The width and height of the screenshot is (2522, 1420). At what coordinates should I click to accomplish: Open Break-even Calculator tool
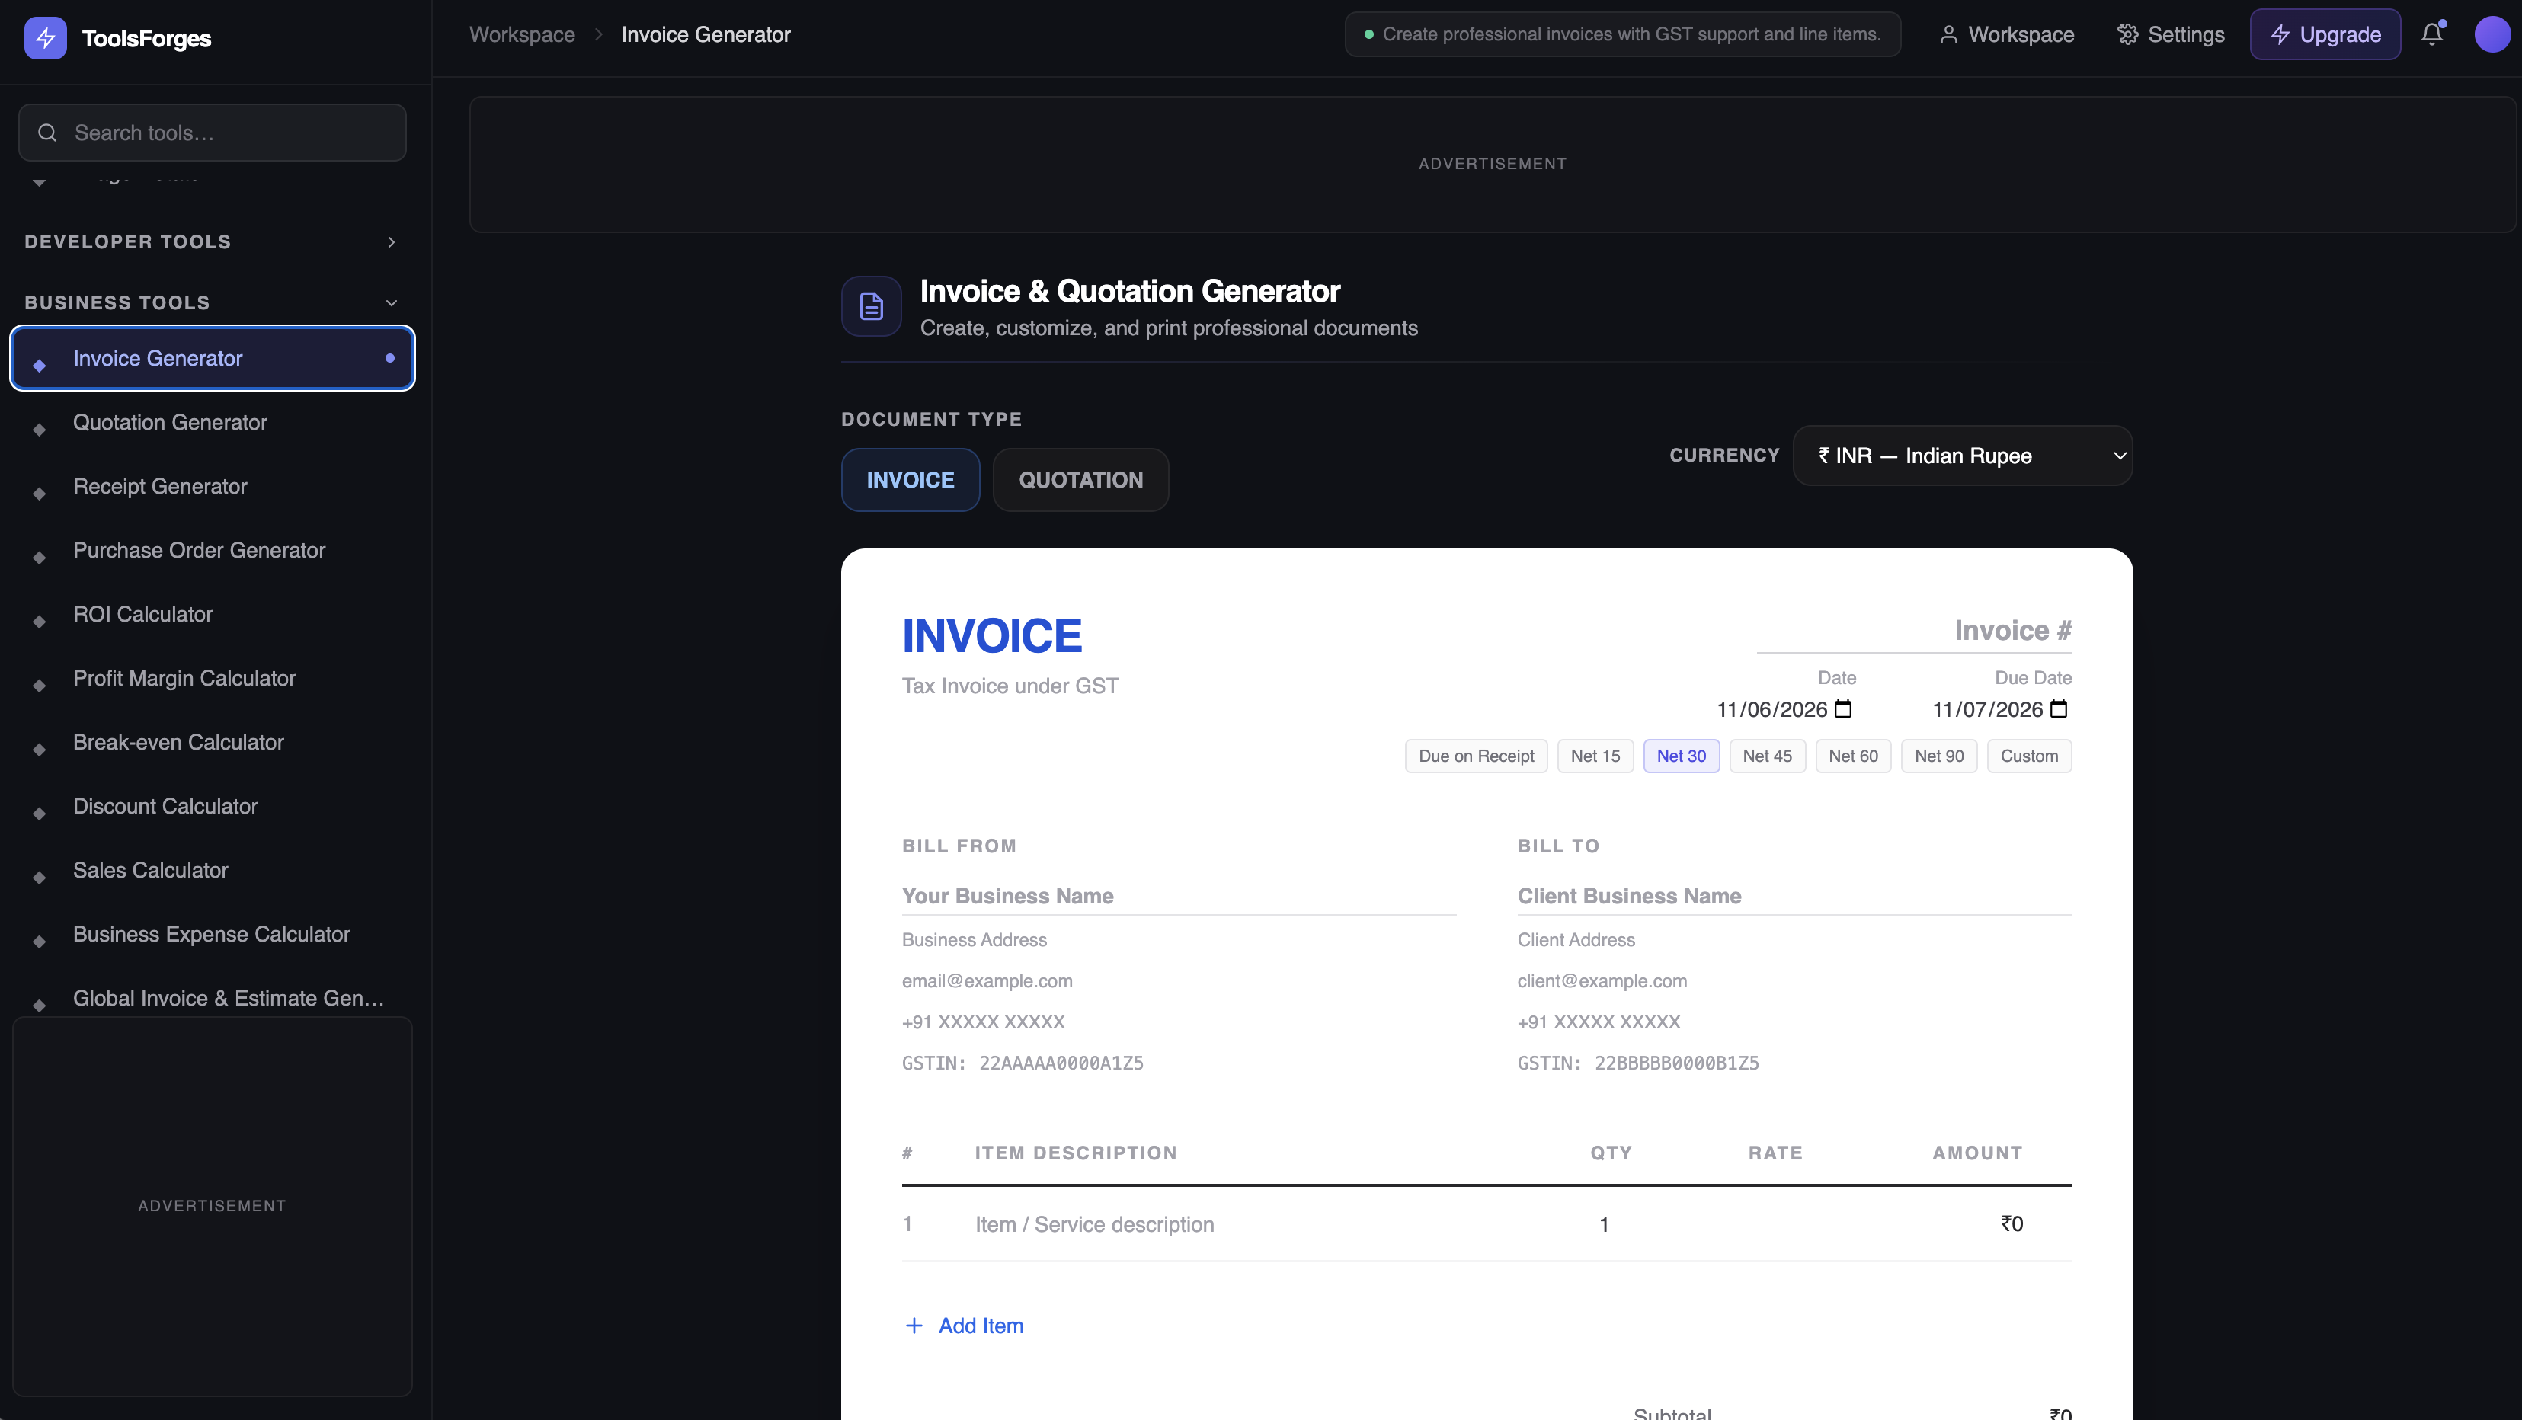[212, 742]
